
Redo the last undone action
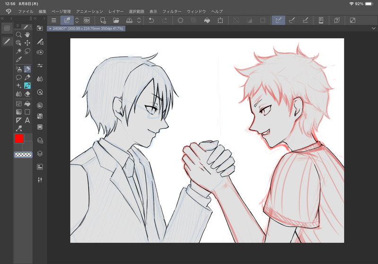coord(165,20)
